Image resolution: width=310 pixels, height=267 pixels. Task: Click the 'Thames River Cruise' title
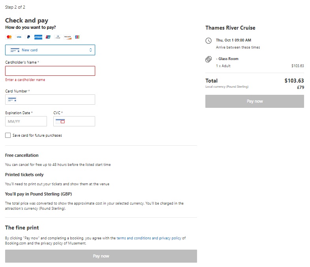(x=230, y=28)
